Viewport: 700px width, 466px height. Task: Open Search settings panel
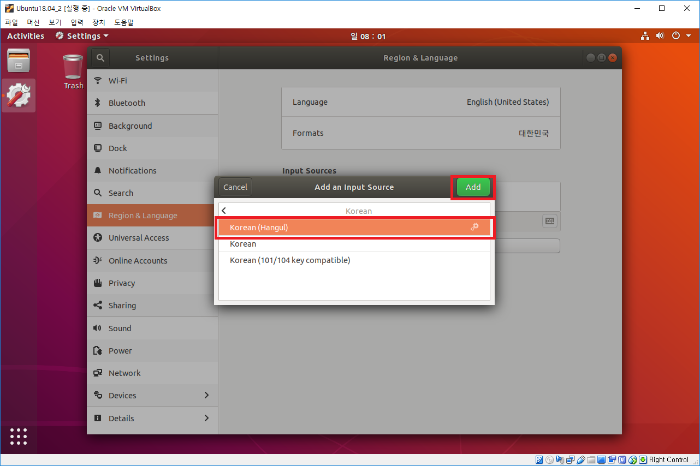(152, 193)
